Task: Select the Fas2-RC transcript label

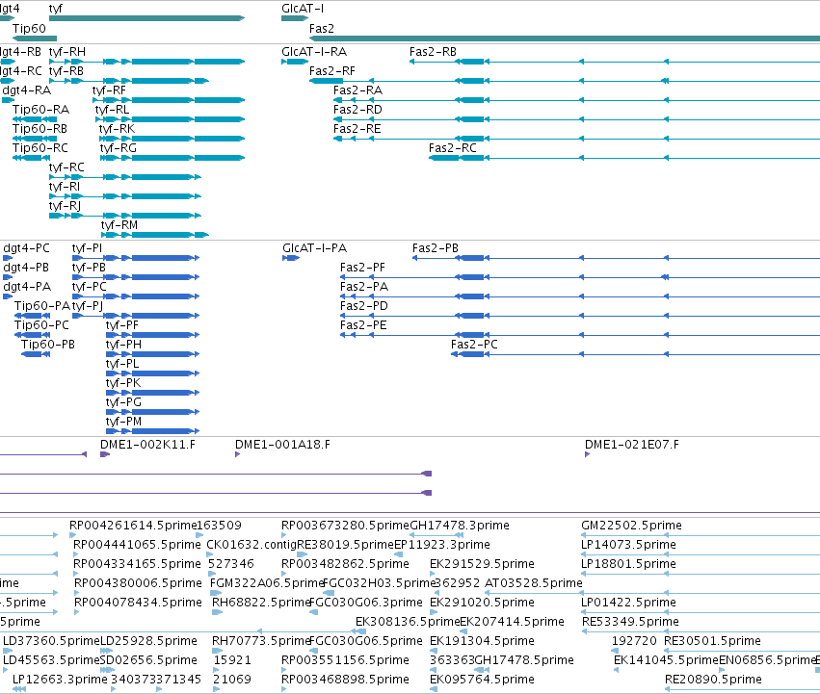Action: [453, 148]
